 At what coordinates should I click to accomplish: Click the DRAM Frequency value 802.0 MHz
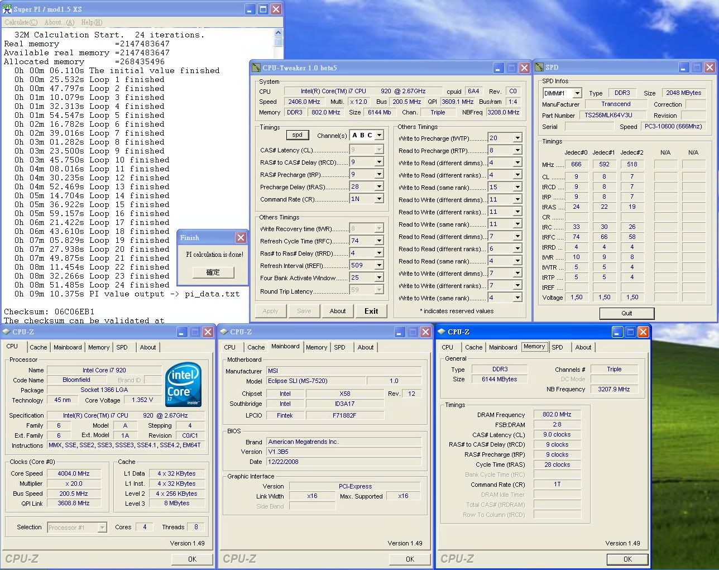(557, 414)
